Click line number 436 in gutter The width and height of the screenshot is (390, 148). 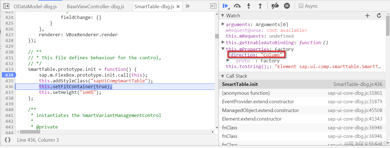[9, 86]
